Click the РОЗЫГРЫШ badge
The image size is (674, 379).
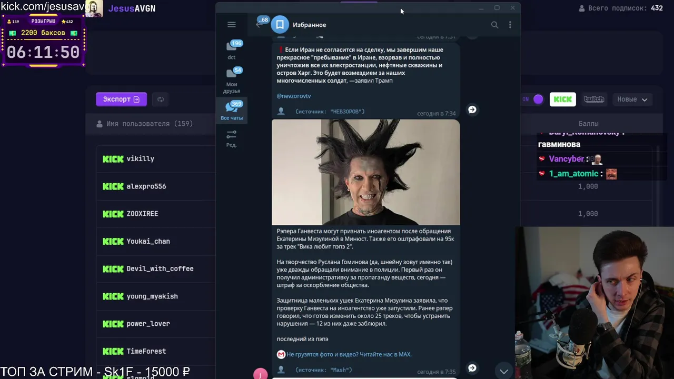(x=43, y=22)
